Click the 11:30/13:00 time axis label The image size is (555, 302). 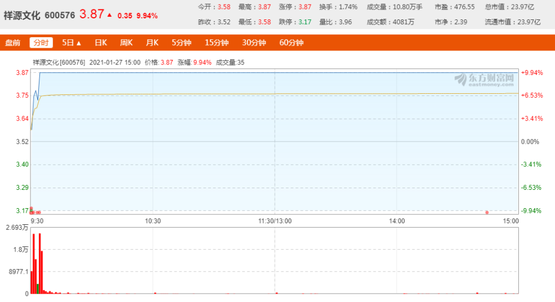[275, 221]
